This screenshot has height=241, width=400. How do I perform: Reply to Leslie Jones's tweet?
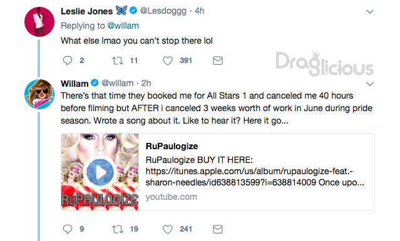(x=68, y=61)
